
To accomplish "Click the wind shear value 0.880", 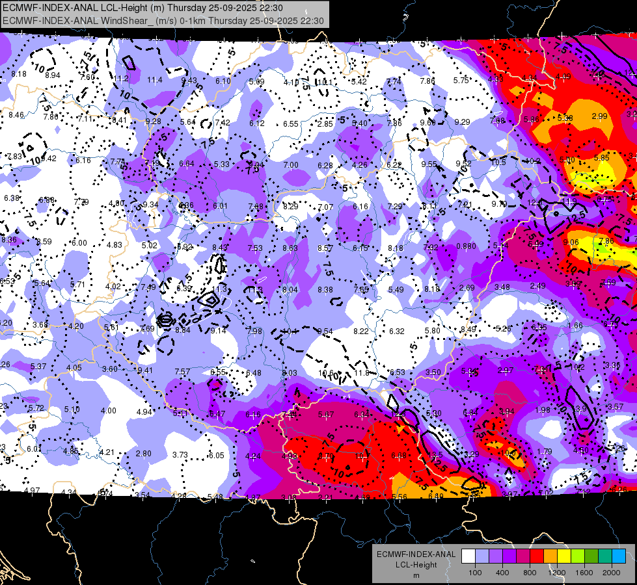I will 466,246.
